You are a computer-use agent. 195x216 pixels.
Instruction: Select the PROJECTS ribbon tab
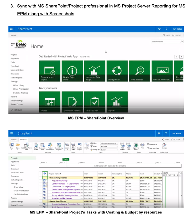point(23,140)
